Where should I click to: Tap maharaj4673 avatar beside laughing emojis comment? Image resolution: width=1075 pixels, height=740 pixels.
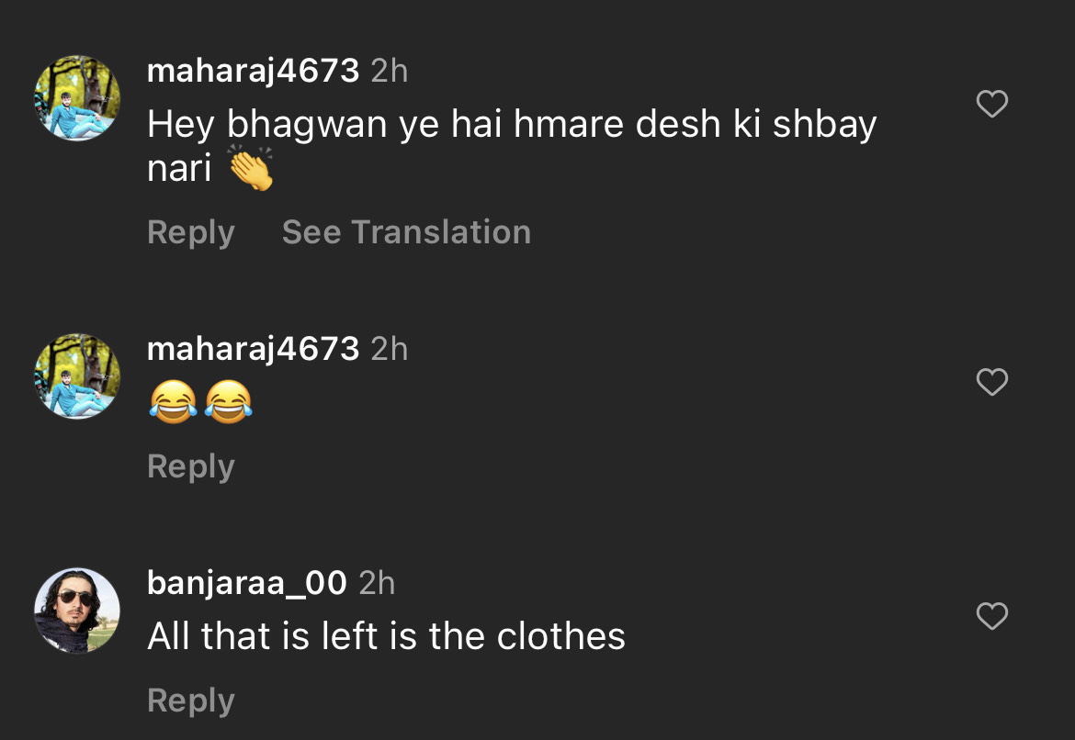(77, 376)
